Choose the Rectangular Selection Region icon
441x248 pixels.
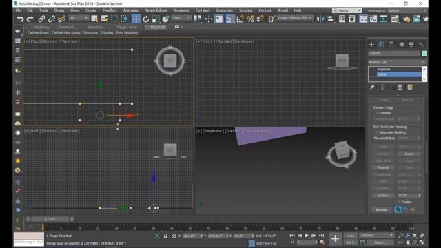114,19
